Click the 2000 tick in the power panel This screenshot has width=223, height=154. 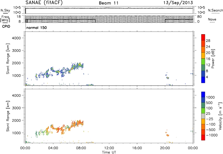point(16,63)
